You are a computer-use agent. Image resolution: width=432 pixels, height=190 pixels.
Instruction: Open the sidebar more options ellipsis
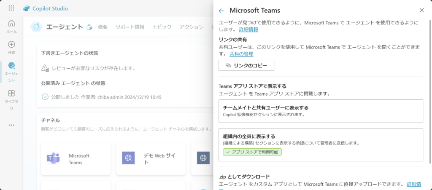point(11,125)
